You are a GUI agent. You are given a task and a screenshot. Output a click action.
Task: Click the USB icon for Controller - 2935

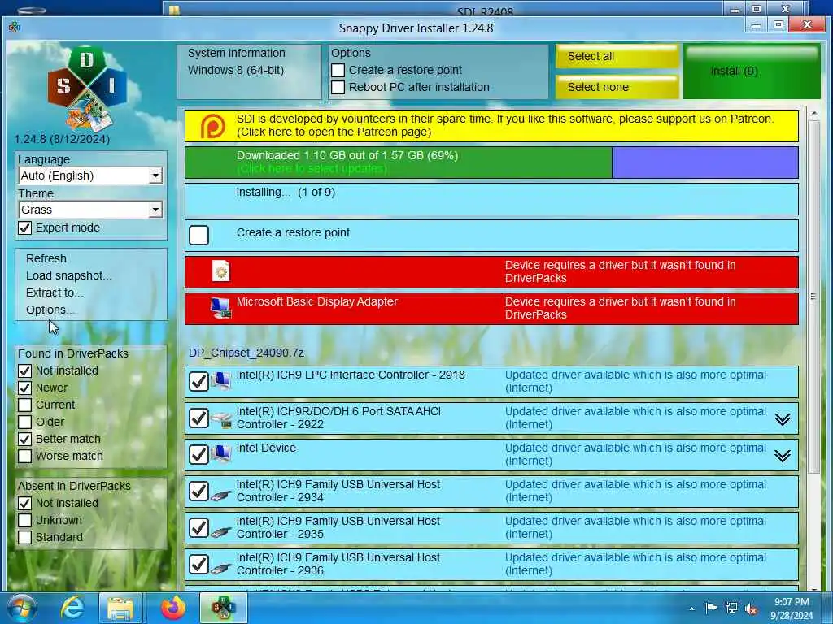pyautogui.click(x=220, y=531)
